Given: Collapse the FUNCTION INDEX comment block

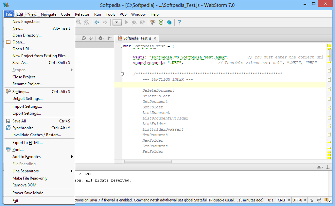Looking at the screenshot, I should click(x=122, y=74).
